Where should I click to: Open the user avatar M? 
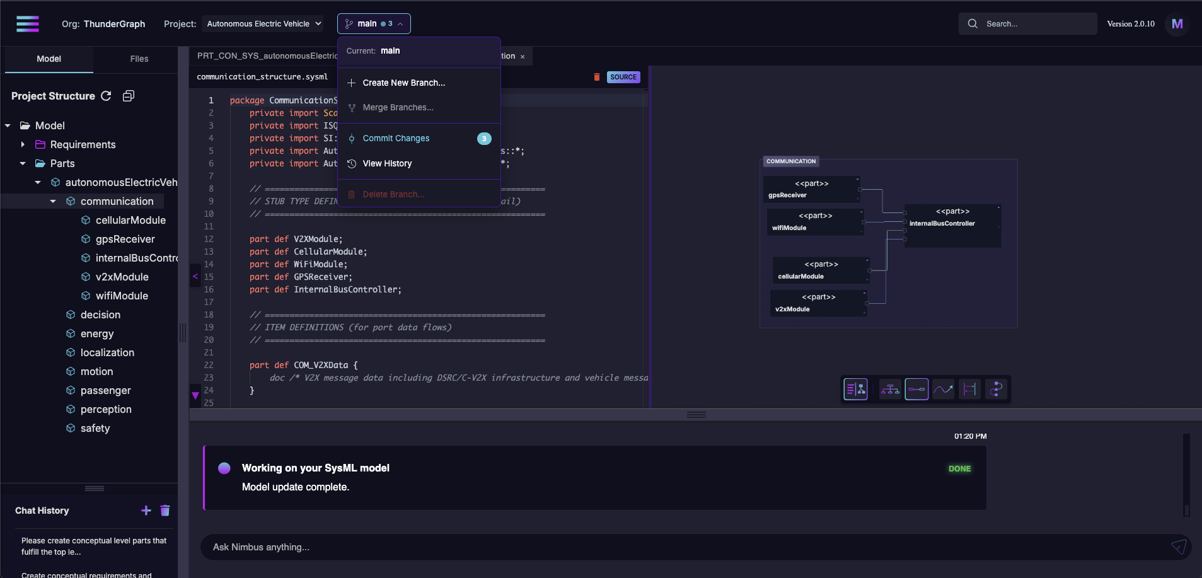coord(1177,24)
